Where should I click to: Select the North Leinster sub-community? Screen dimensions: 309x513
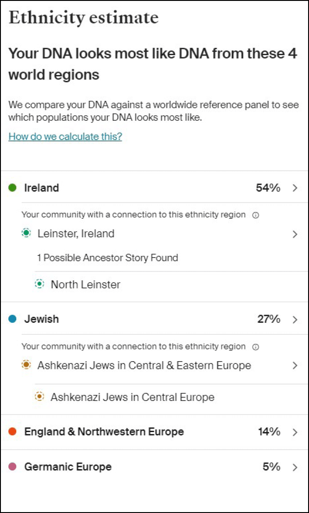(x=86, y=284)
